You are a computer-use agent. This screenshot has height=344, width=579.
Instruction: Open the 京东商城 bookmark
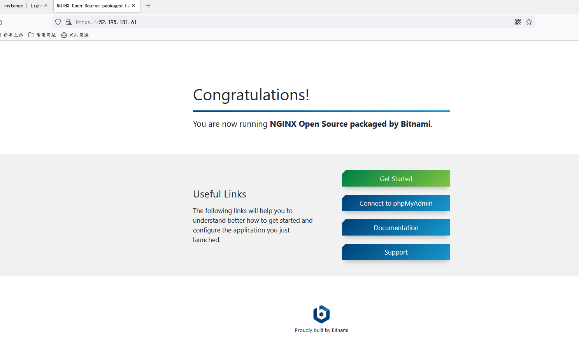[x=75, y=35]
